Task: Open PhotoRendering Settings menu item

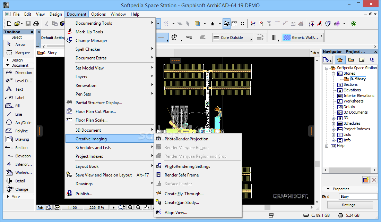Action: [198, 166]
